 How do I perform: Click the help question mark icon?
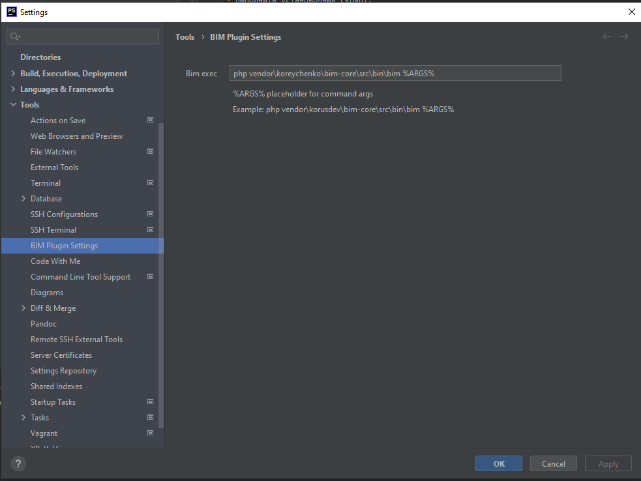[x=18, y=463]
